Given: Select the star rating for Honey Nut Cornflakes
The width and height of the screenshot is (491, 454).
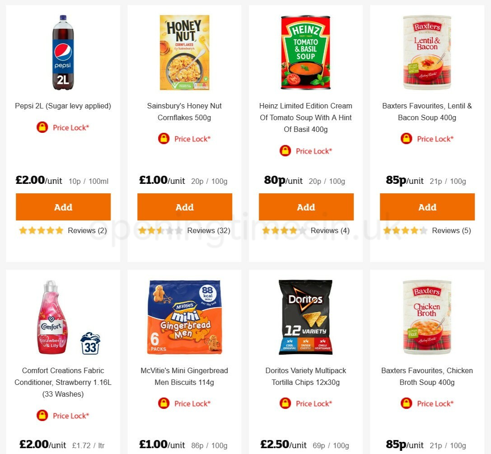Looking at the screenshot, I should pos(160,230).
